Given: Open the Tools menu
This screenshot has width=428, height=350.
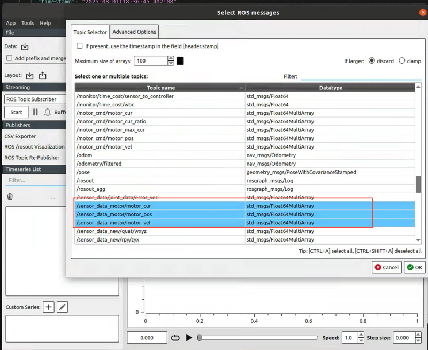Looking at the screenshot, I should point(28,23).
